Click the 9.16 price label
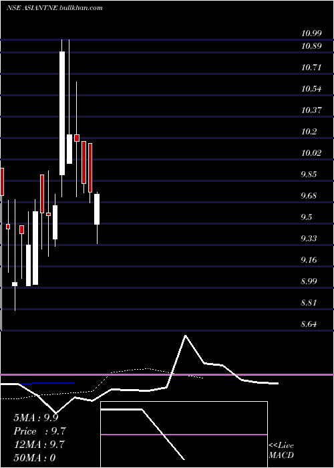 [309, 260]
